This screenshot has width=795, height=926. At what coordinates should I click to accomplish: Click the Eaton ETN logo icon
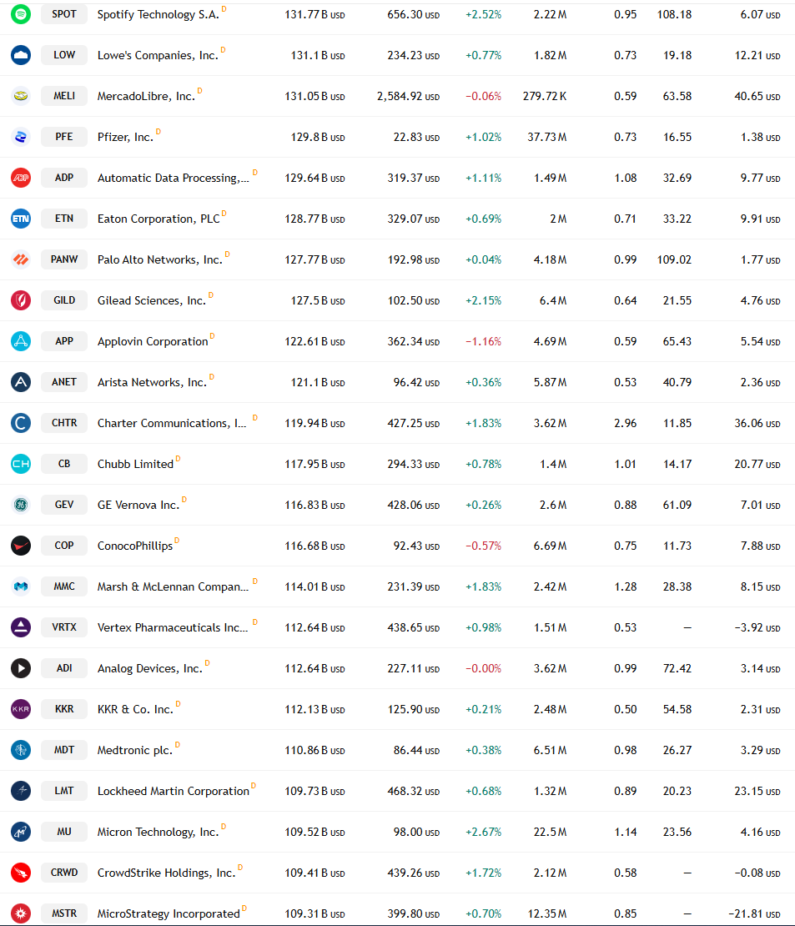click(x=21, y=219)
